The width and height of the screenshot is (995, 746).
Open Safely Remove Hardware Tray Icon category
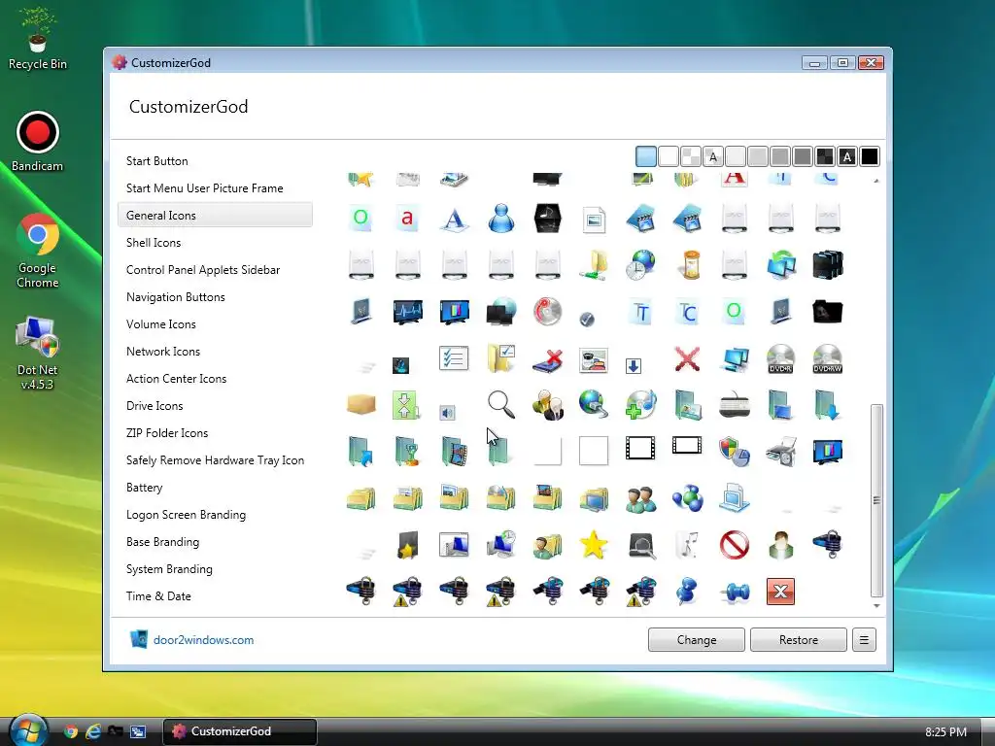215,461
